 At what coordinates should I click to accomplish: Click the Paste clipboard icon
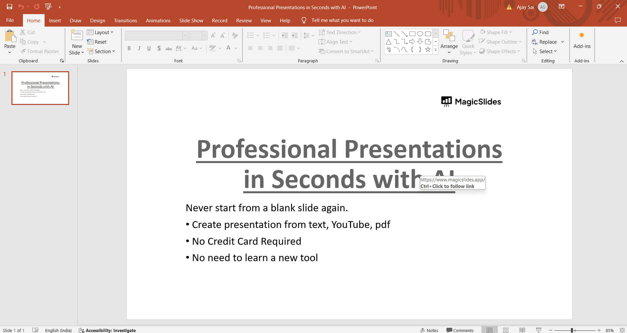10,36
